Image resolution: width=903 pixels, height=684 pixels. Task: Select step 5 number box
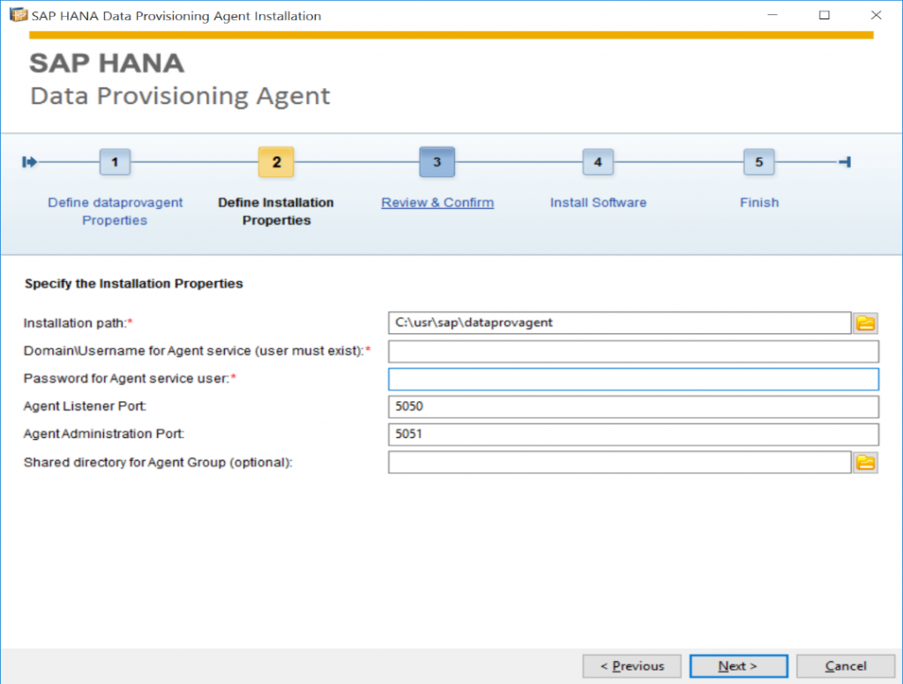[759, 162]
